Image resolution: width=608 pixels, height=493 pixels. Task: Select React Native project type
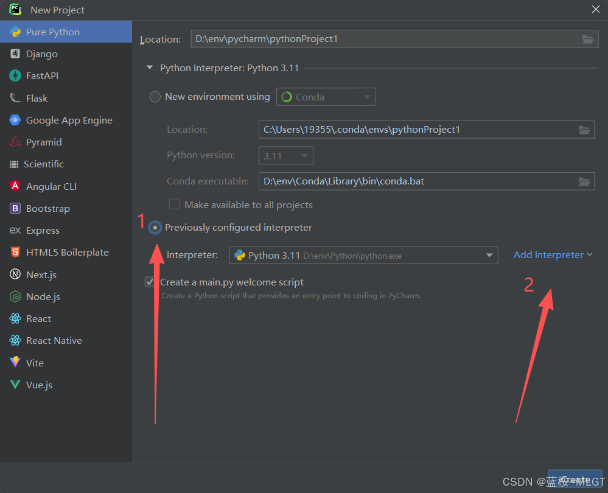coord(66,341)
